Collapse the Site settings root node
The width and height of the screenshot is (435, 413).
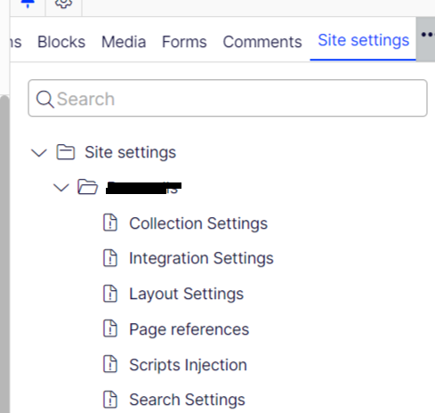click(39, 153)
